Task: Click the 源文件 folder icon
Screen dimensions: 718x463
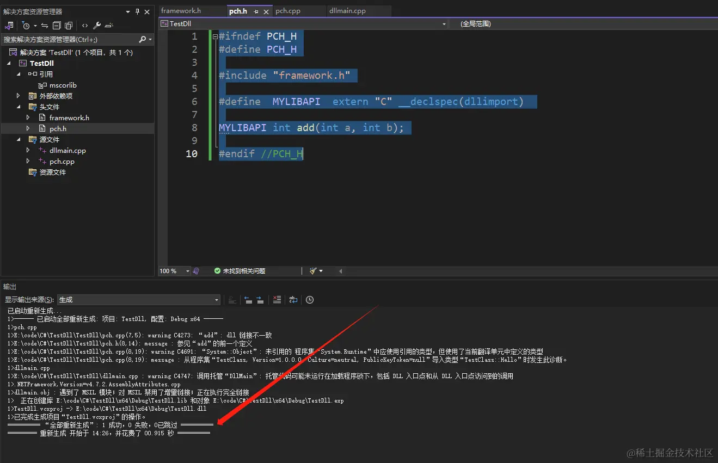Action: click(33, 139)
